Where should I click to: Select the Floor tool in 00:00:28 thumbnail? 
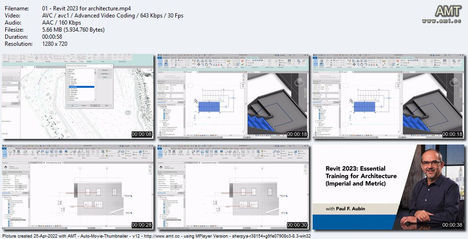click(47, 153)
